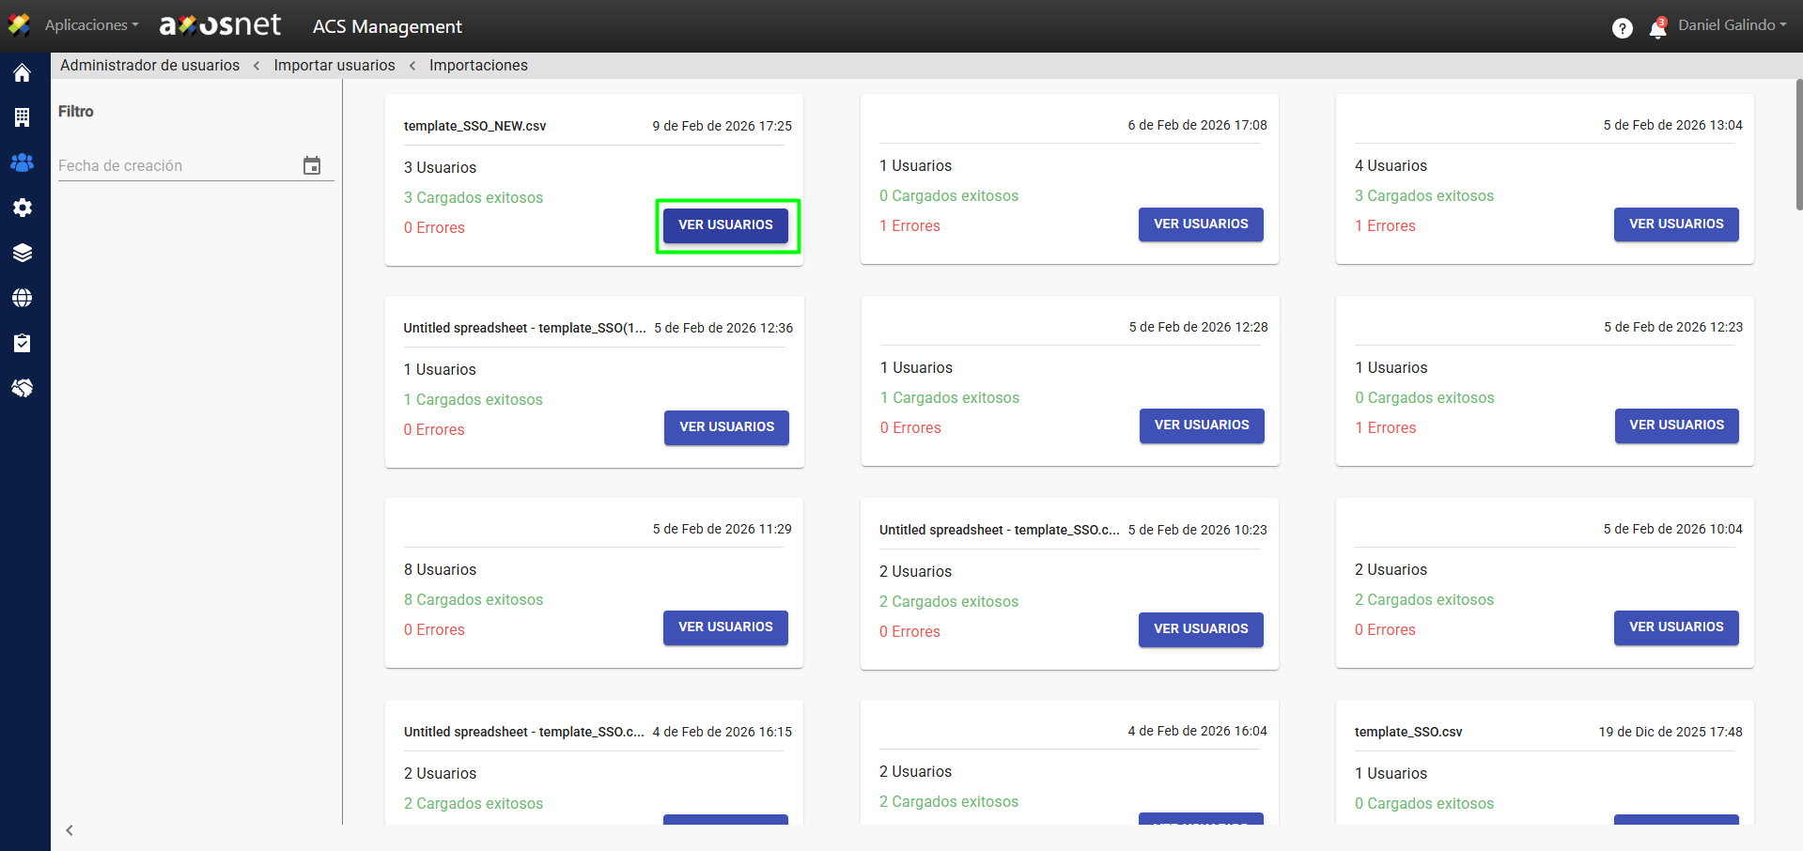
Task: Open the globe sidebar icon
Action: coord(23,298)
